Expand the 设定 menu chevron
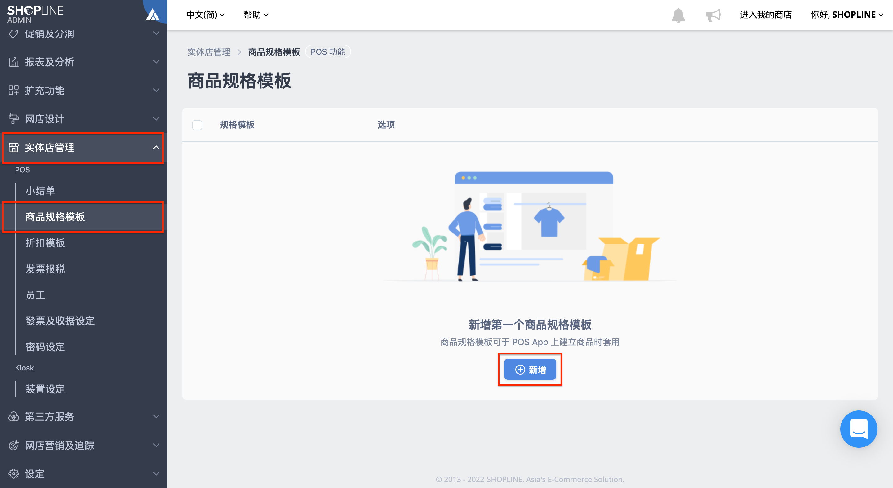Image resolution: width=893 pixels, height=488 pixels. (156, 473)
